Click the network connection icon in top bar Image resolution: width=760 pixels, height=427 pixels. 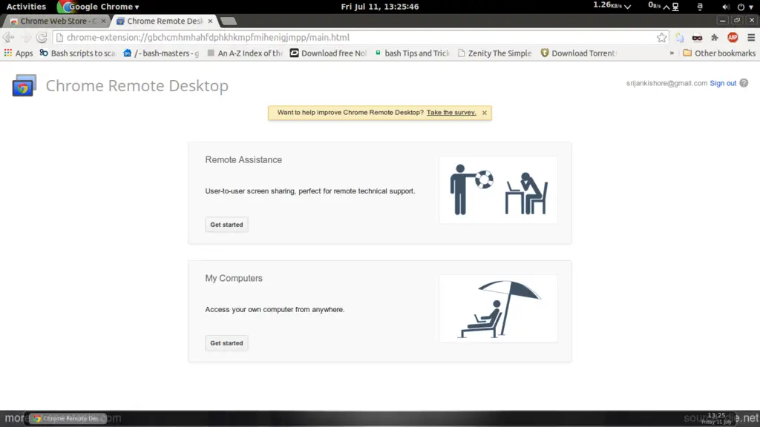tap(675, 7)
